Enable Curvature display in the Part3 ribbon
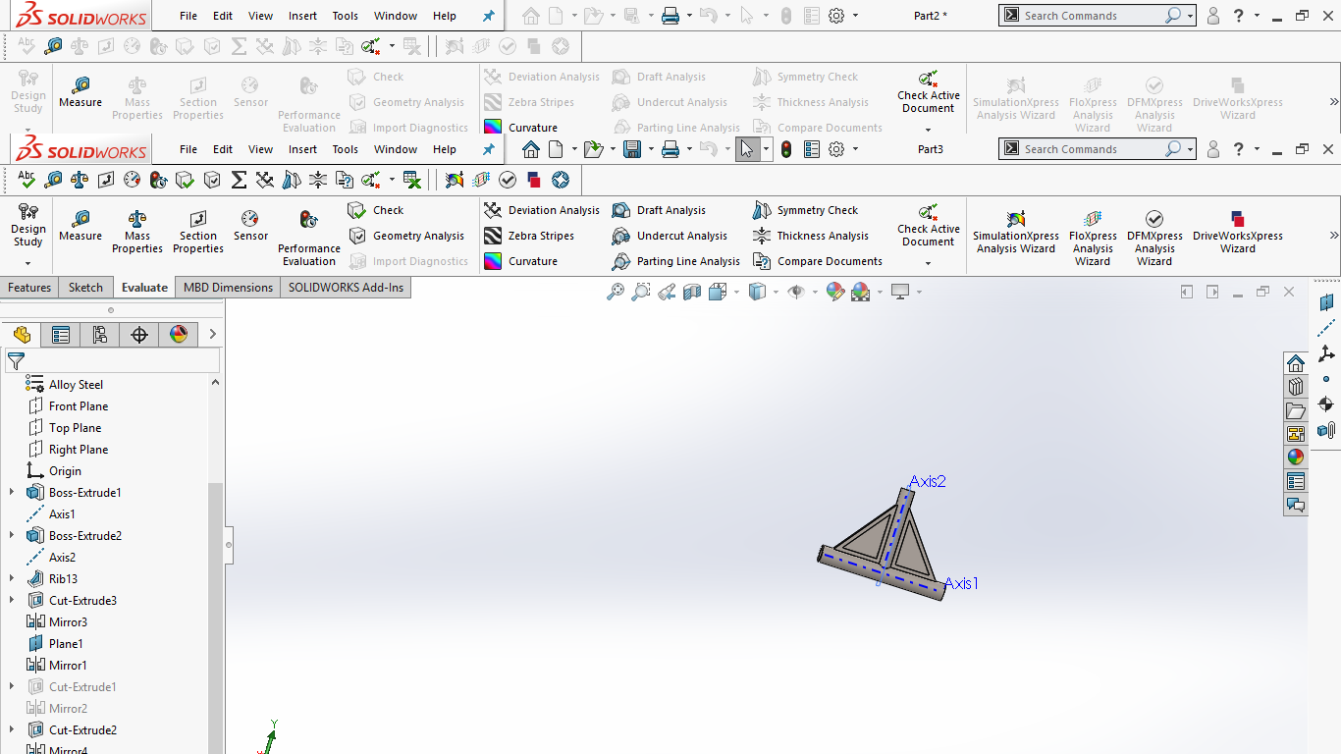 520,261
